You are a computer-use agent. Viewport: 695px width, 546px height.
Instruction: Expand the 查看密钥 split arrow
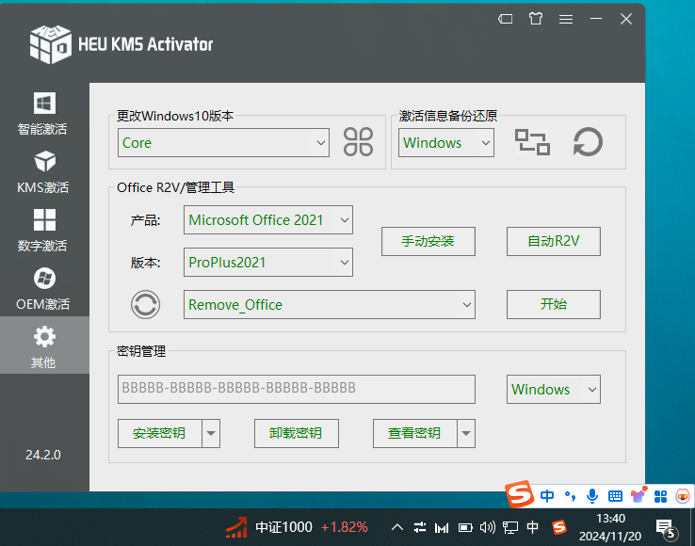pos(466,433)
